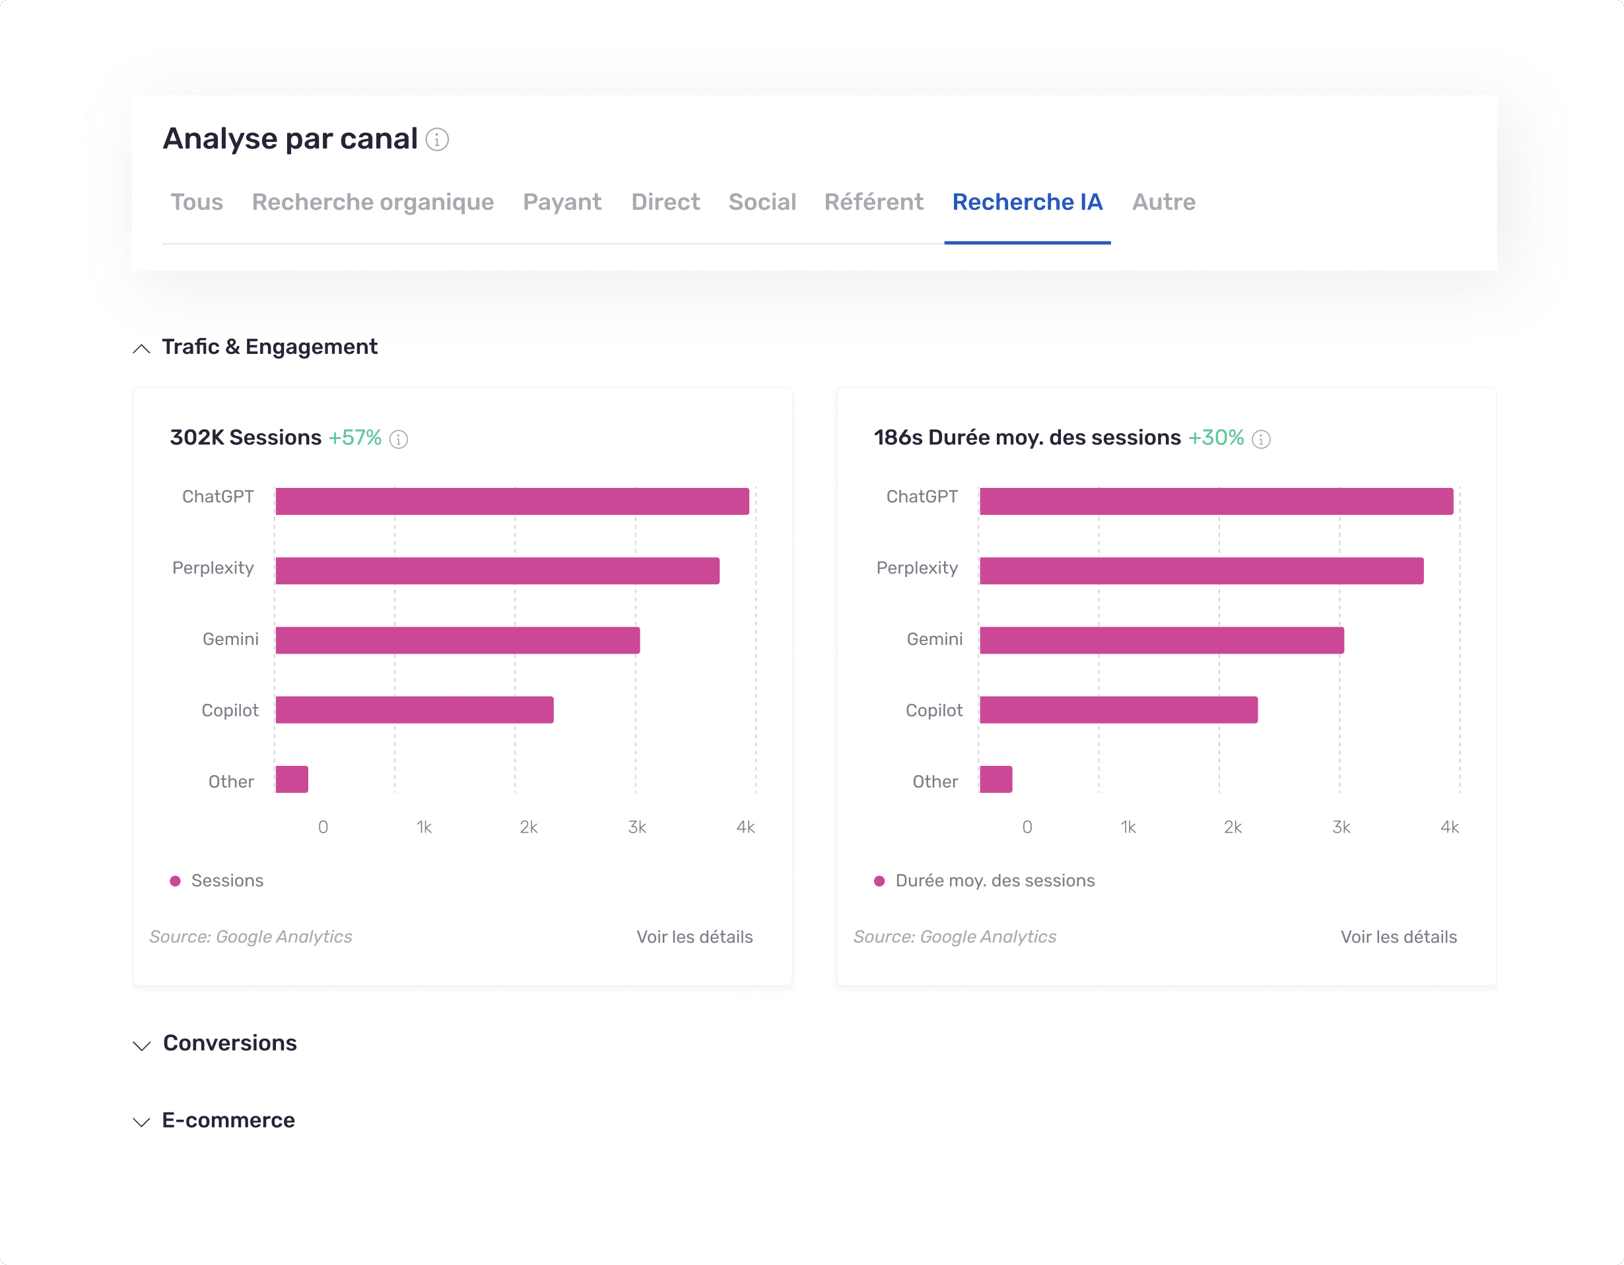Click the Gemini bar in Durée moy. chart
Screen dimensions: 1624x1265
1161,640
